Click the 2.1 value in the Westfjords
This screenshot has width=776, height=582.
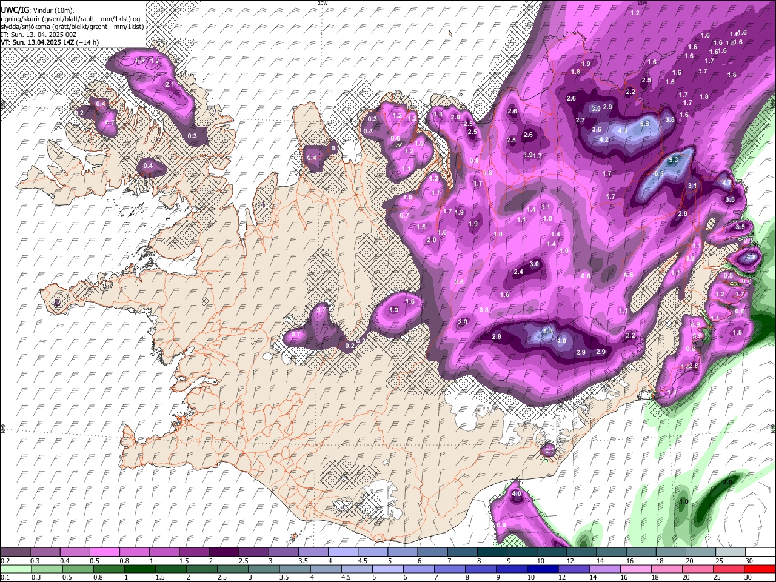(170, 85)
